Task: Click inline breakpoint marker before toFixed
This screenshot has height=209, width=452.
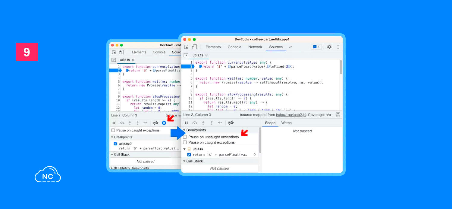Action: 268,67
